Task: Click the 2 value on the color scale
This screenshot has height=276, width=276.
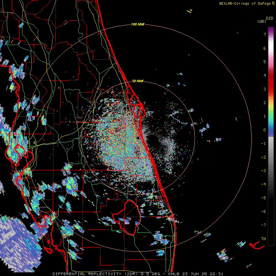Action: click(265, 103)
